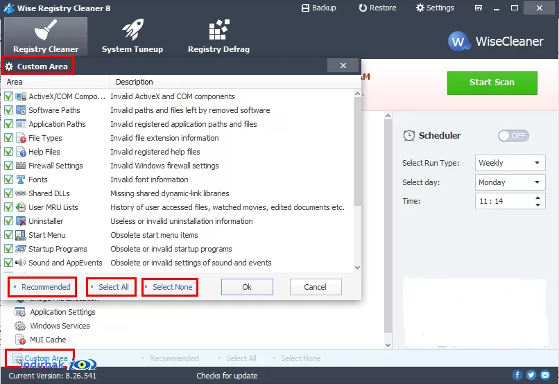This screenshot has height=384, width=559.
Task: Start the registry scan
Action: point(492,82)
